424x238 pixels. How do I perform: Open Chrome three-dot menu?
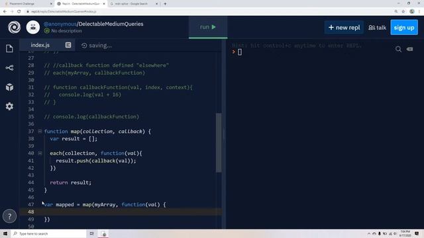(x=419, y=12)
